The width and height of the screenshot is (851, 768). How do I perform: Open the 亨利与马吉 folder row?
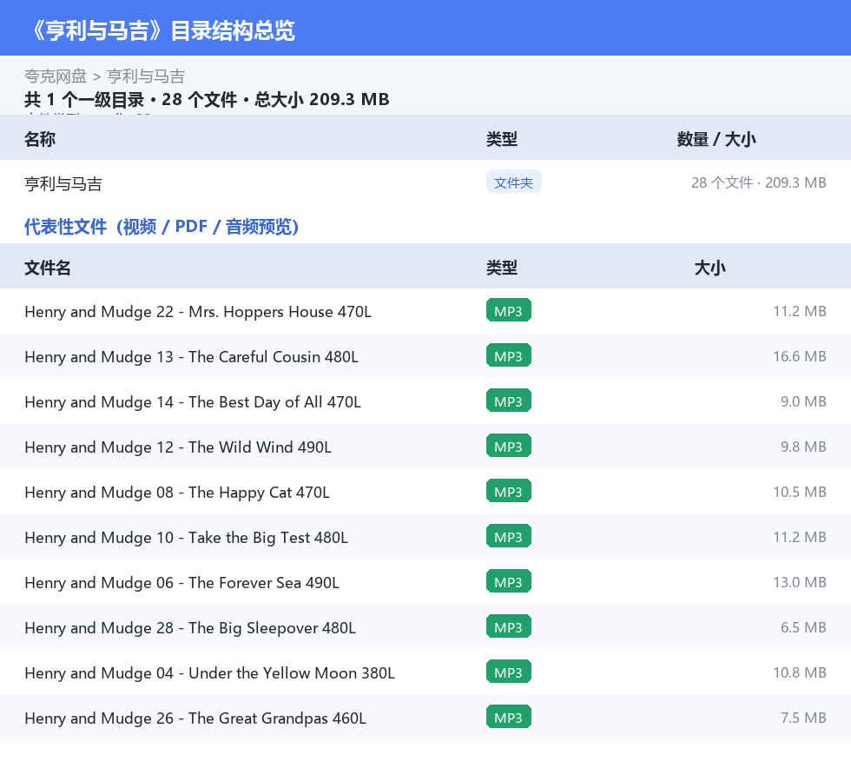[x=425, y=182]
